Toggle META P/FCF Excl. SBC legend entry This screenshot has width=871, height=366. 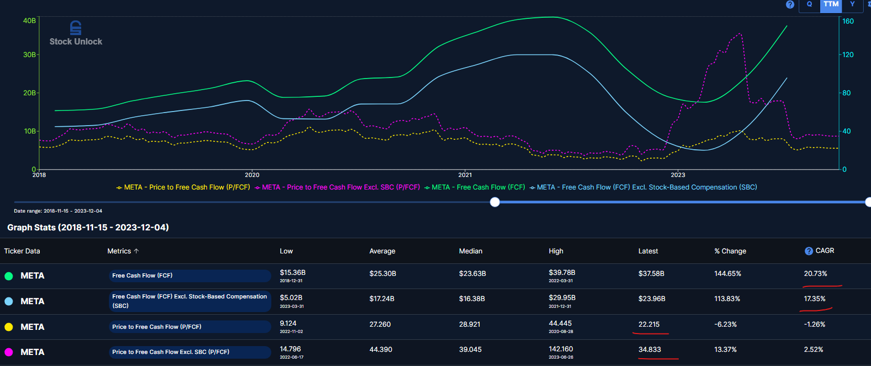(337, 187)
